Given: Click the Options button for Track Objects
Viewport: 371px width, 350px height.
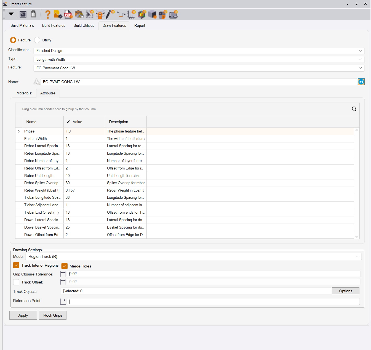Looking at the screenshot, I should click(x=345, y=291).
